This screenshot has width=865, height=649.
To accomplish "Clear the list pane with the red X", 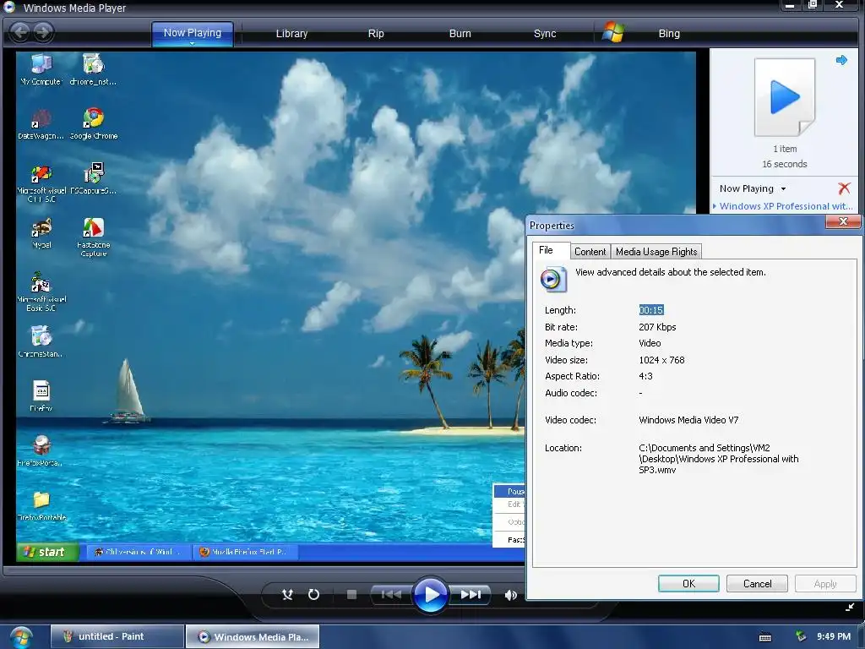I will pos(844,188).
